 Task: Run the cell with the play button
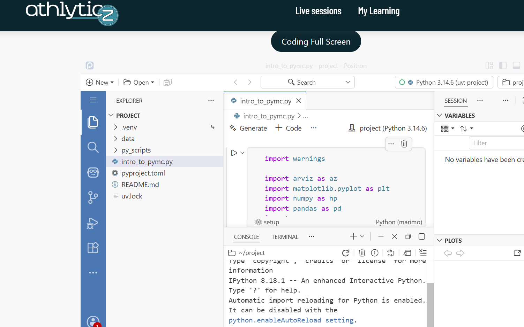[x=234, y=153]
